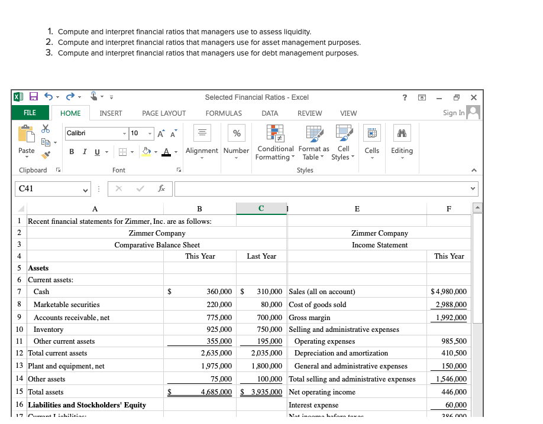
Task: Select Cash this year cell 360,000
Action: (200, 292)
